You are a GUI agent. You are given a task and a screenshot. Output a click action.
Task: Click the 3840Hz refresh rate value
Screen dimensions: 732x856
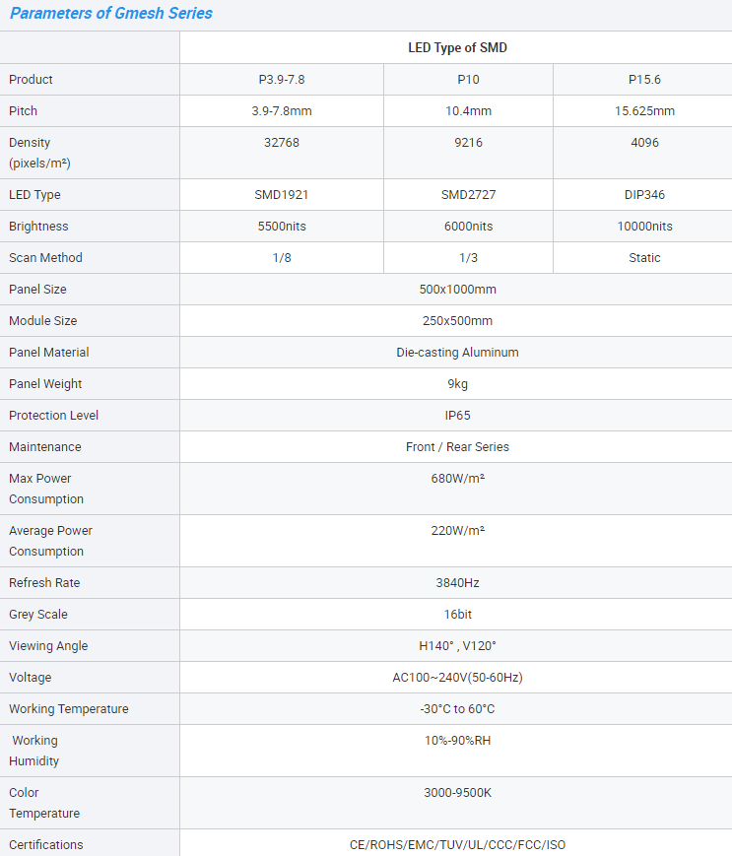[457, 583]
